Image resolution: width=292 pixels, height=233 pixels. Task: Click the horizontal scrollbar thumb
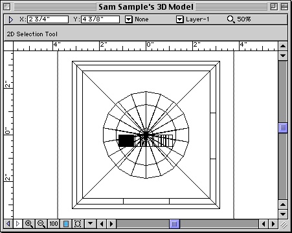click(175, 224)
